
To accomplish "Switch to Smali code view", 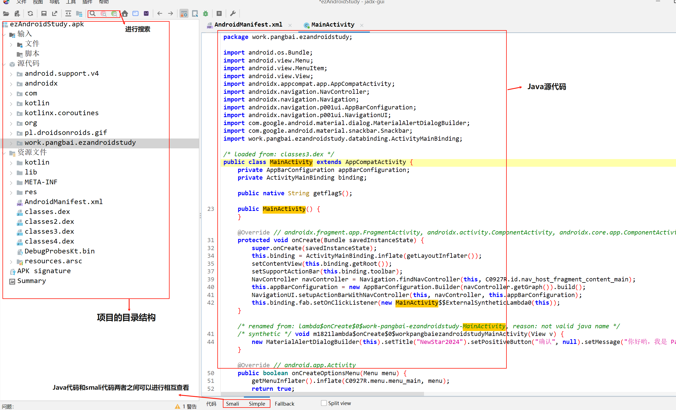I will (232, 404).
